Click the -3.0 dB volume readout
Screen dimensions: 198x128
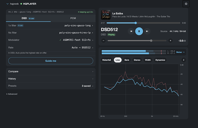tap(182, 41)
